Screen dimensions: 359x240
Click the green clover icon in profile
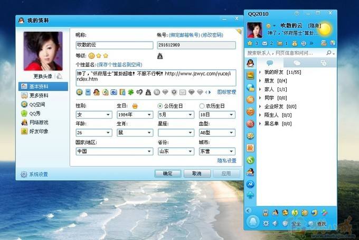tap(131, 92)
